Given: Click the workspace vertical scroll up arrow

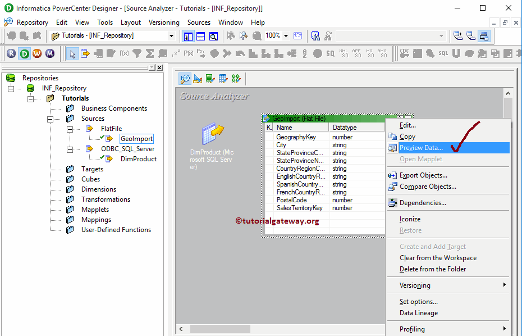Looking at the screenshot, I should click(508, 94).
